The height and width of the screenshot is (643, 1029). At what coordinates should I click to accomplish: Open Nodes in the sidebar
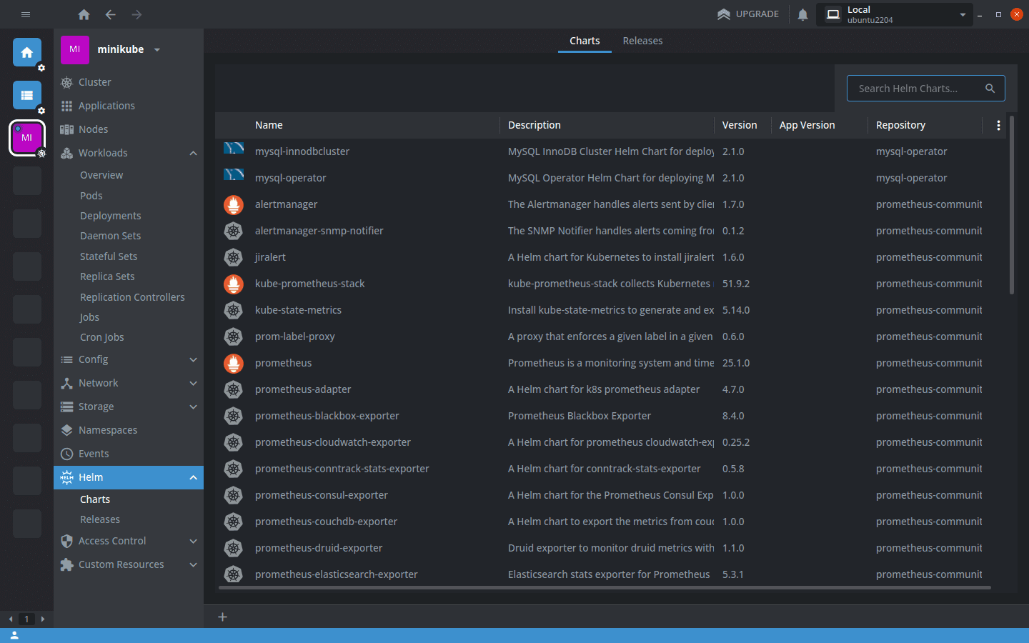coord(129,129)
